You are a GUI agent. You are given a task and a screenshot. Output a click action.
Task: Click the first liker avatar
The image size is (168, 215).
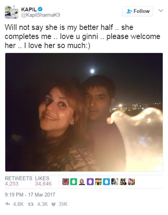coord(66,182)
